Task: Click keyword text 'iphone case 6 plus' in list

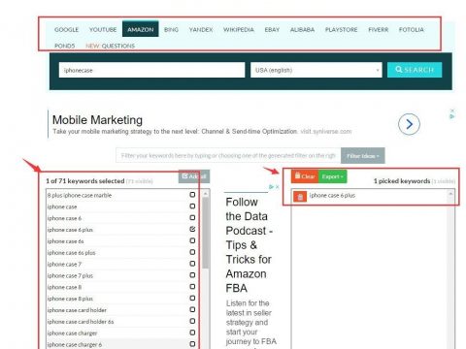Action: pos(70,230)
